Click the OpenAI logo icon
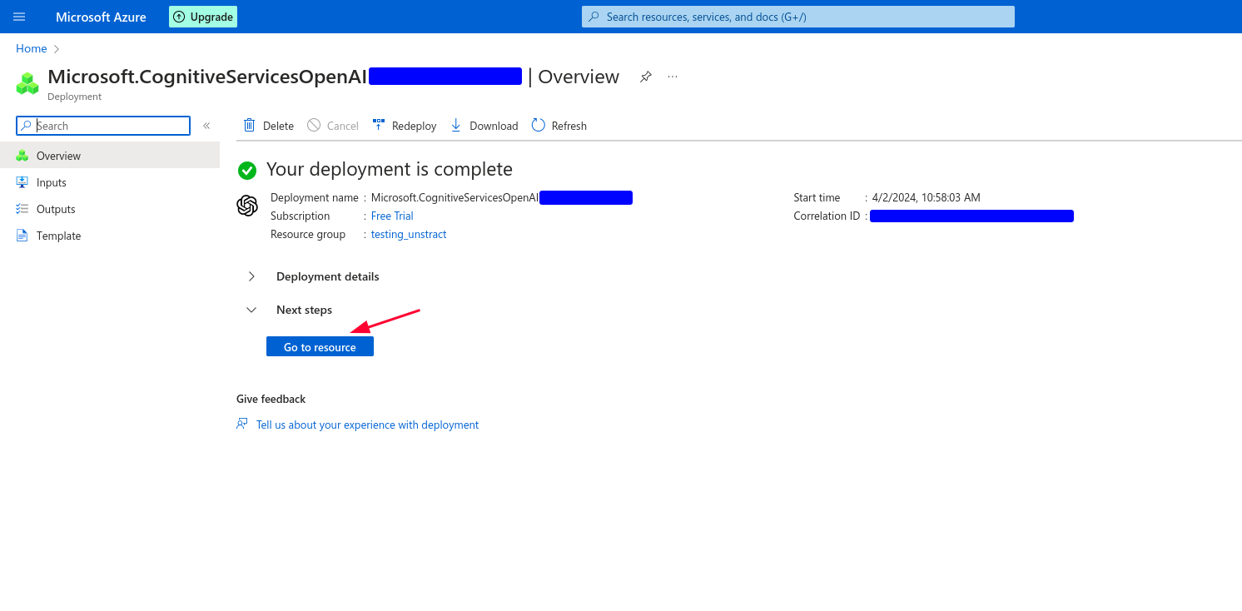 247,206
